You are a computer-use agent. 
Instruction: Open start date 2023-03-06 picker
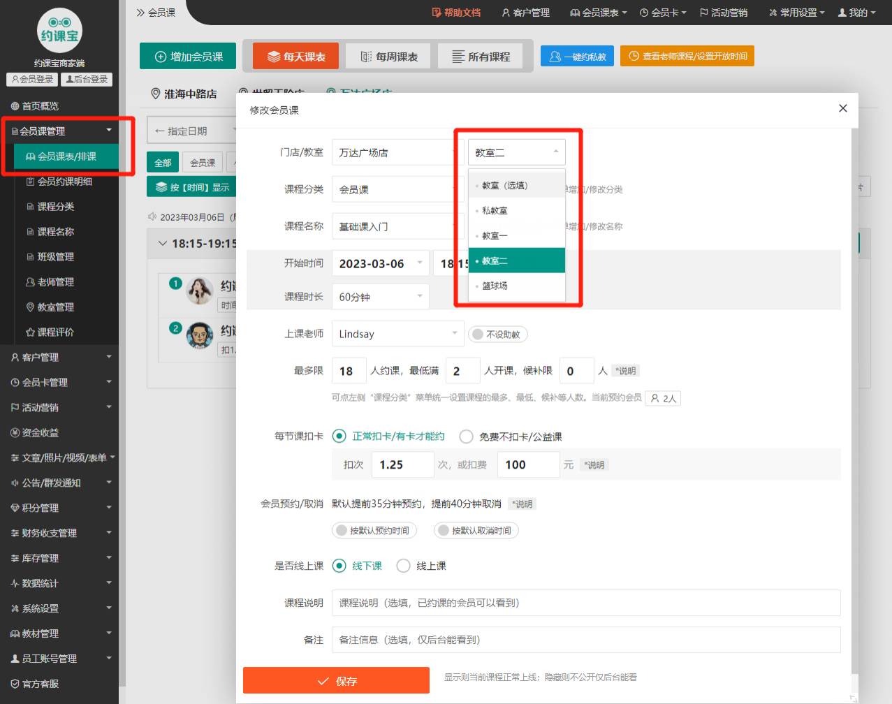[x=381, y=263]
